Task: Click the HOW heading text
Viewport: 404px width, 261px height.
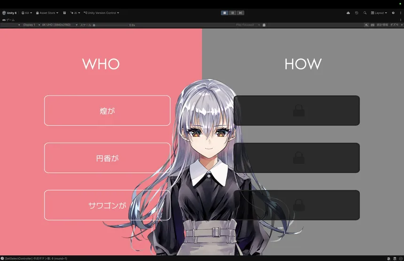Action: click(x=303, y=64)
